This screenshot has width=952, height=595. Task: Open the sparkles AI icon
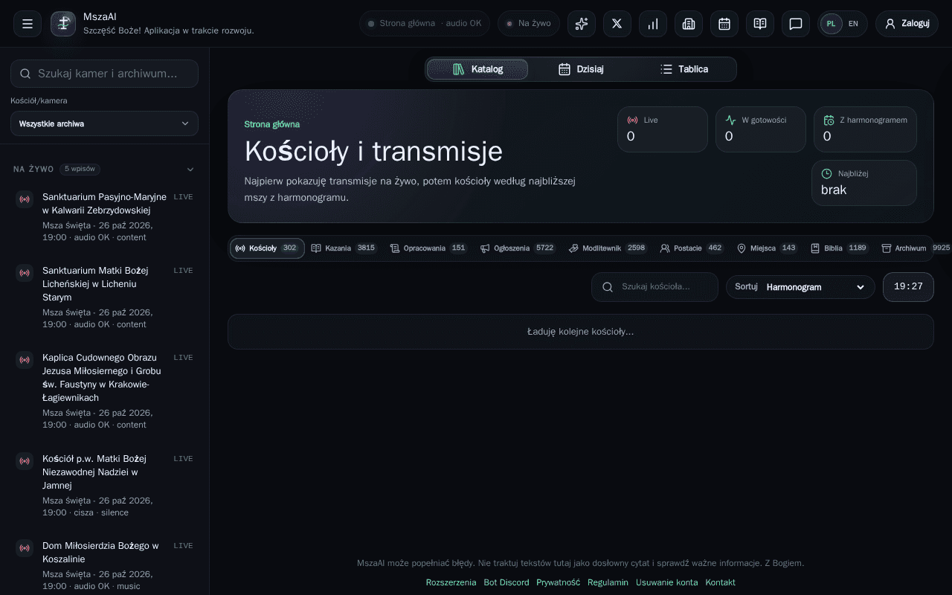[x=582, y=24]
